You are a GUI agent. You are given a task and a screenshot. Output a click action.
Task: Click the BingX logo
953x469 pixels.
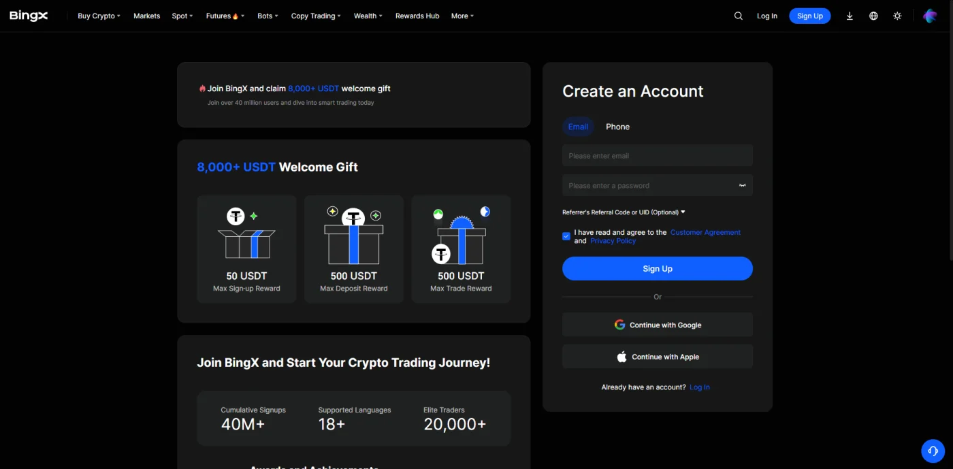[29, 16]
